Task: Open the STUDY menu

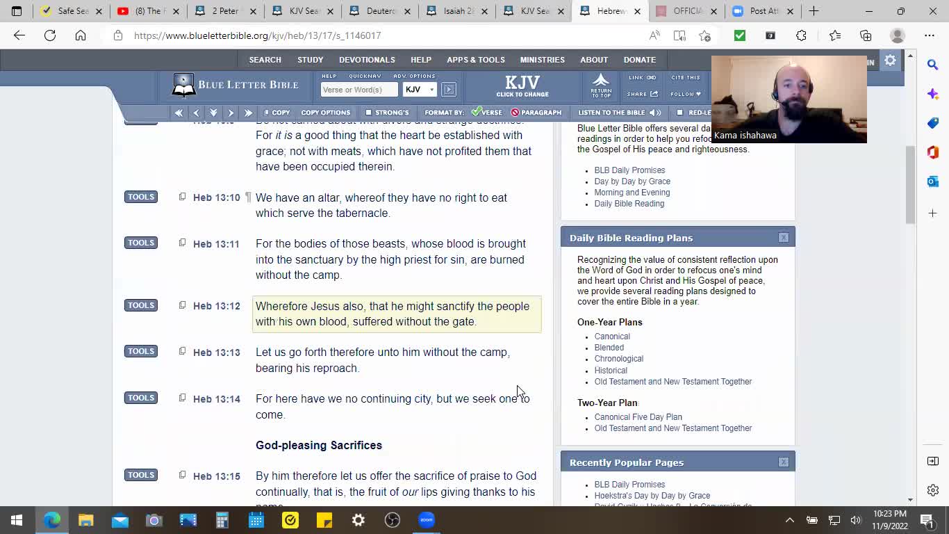Action: click(x=311, y=60)
